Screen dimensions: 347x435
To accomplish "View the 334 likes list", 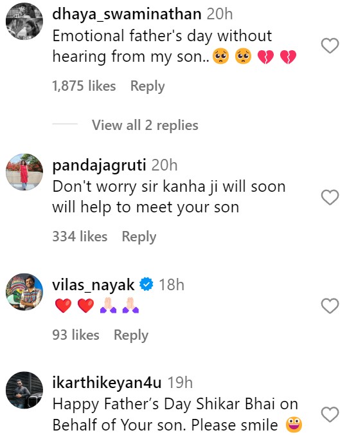I will (x=80, y=236).
